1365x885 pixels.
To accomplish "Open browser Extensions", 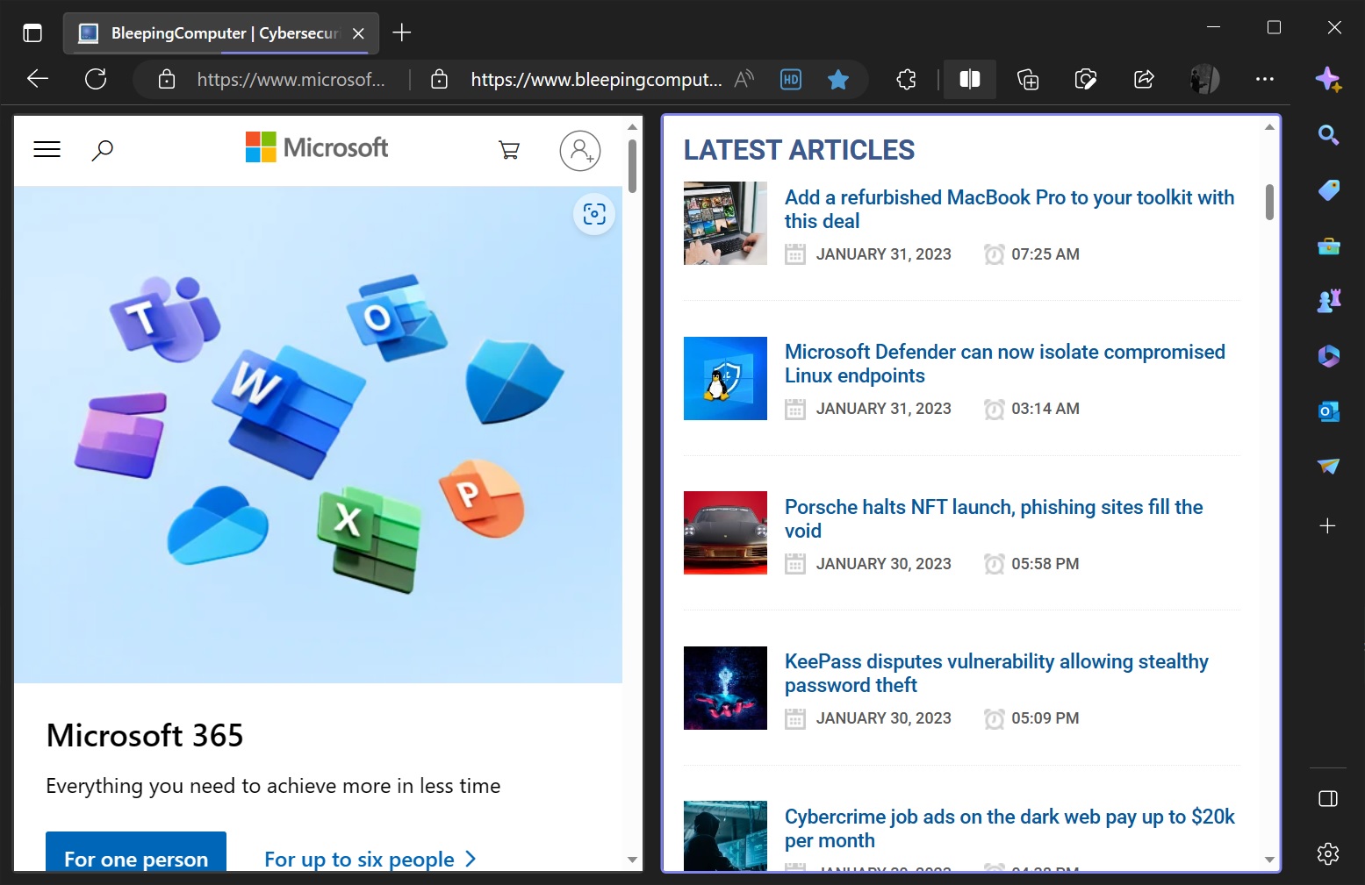I will click(906, 79).
